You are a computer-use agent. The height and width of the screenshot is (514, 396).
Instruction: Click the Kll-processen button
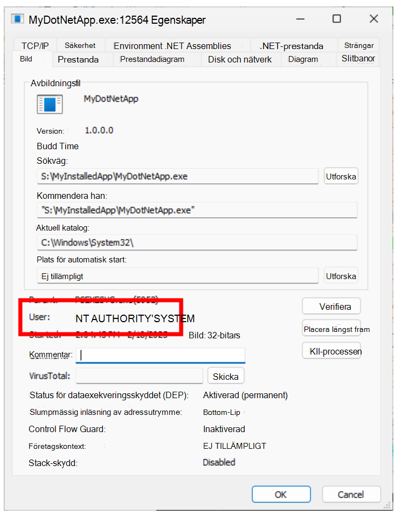point(332,351)
